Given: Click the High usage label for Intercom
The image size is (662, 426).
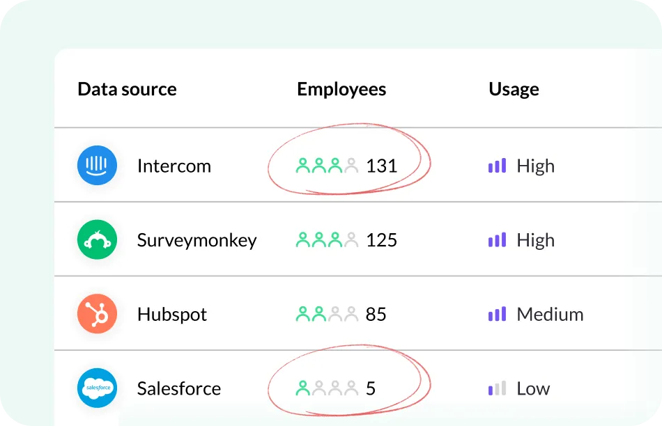Looking at the screenshot, I should point(536,166).
